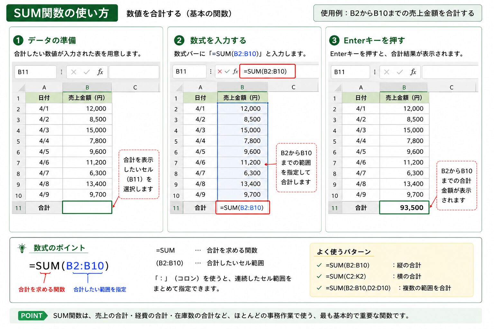Select the 12,000 cell in step 1 sheet

[87, 109]
